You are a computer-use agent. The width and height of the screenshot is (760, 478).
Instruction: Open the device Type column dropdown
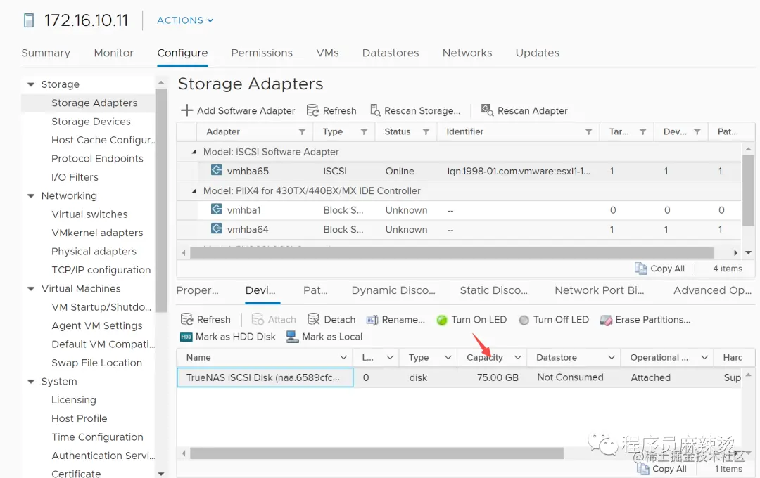pyautogui.click(x=448, y=357)
